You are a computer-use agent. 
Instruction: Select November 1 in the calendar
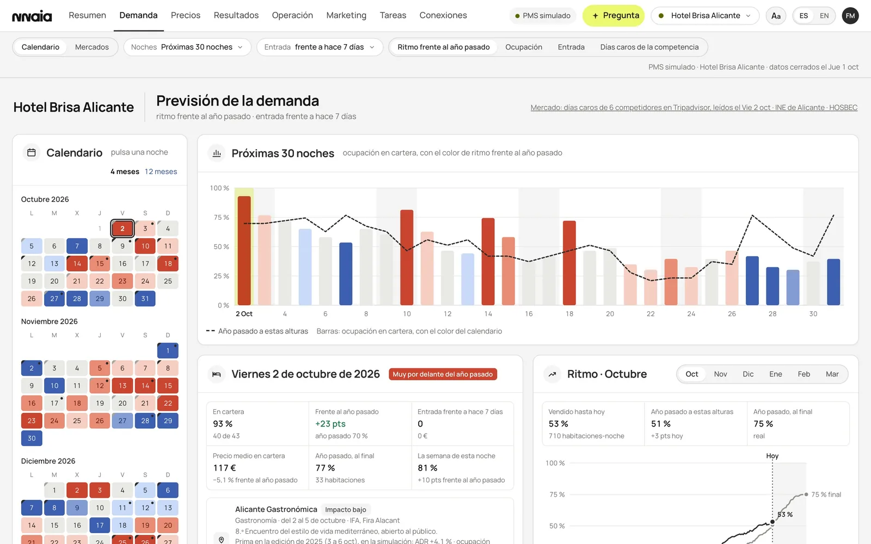[x=168, y=351]
